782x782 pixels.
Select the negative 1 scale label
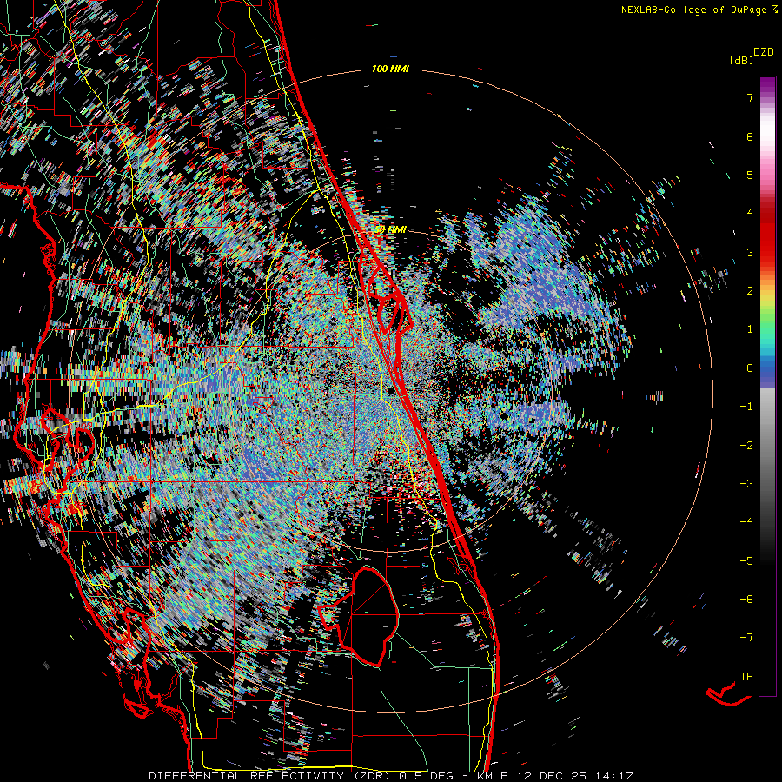746,407
